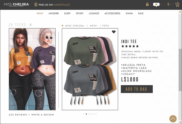Click the hand logo beside Find Us

tap(36, 4)
